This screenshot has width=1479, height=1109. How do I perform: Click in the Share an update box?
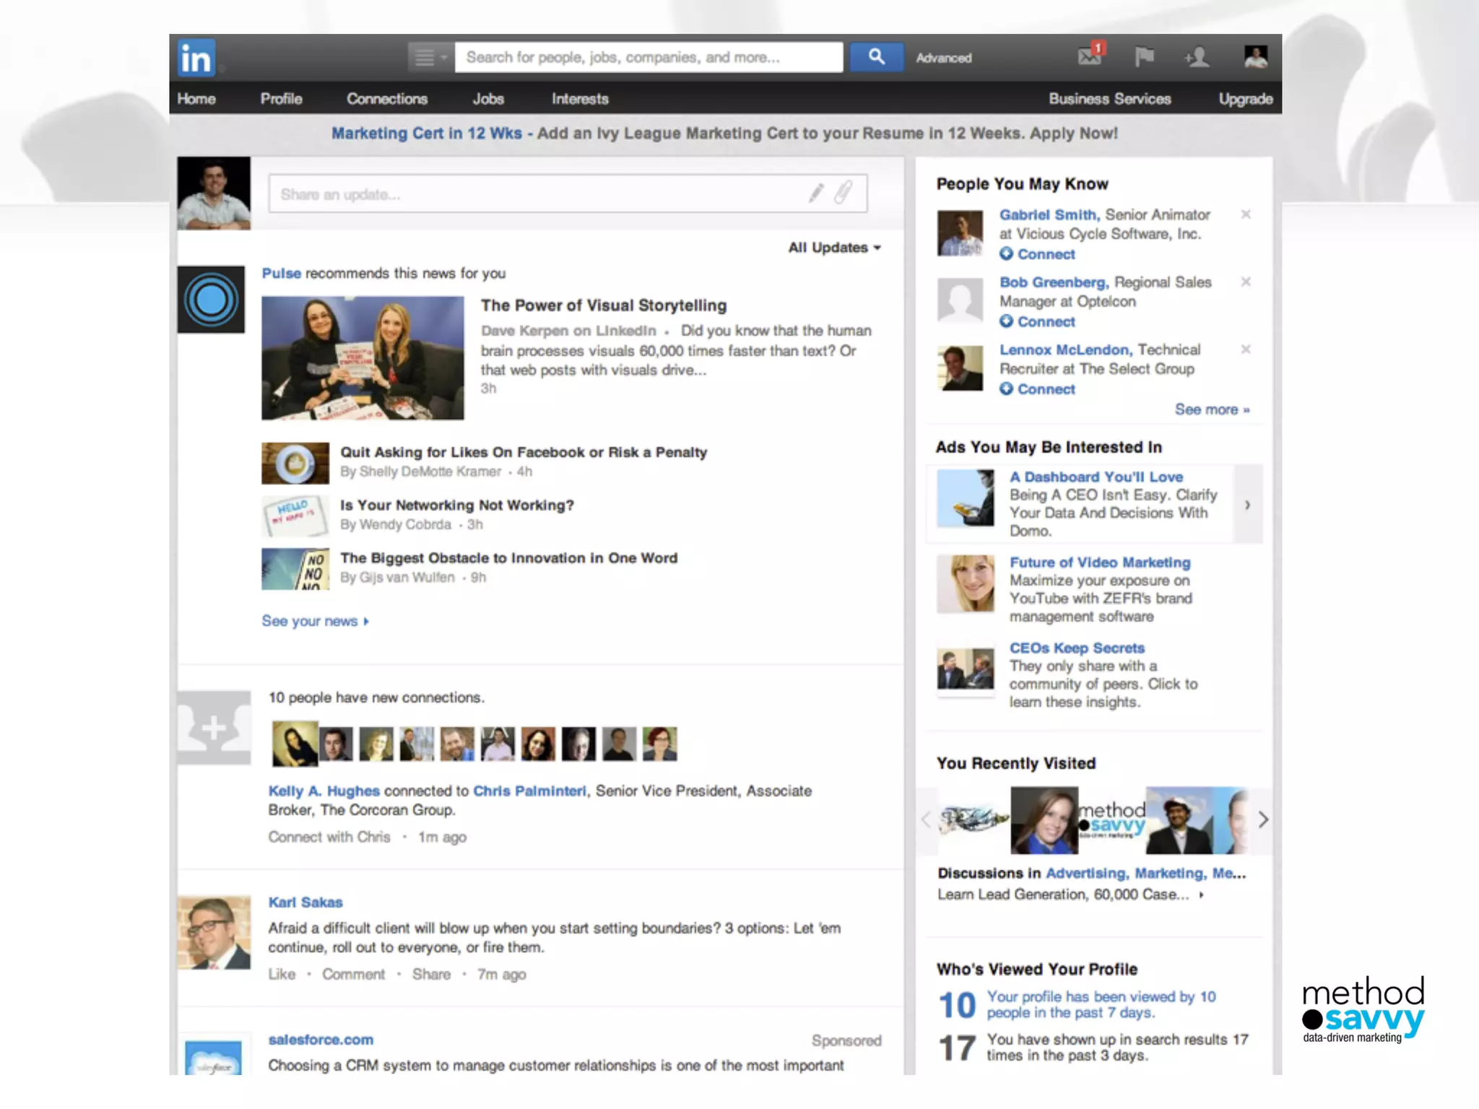pyautogui.click(x=568, y=193)
